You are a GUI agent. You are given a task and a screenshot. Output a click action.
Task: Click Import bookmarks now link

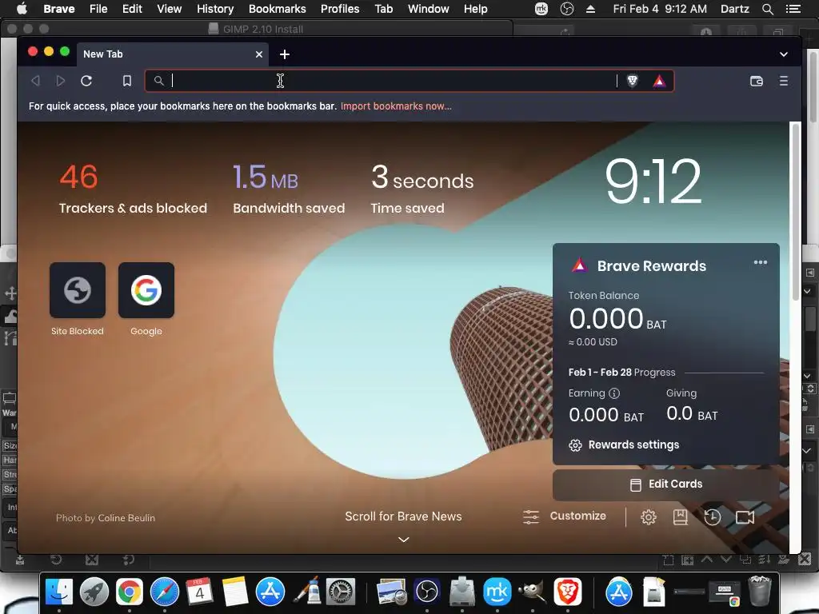coord(396,106)
